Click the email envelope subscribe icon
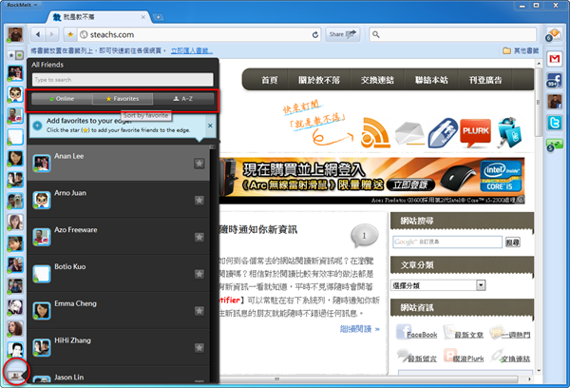The width and height of the screenshot is (570, 388). [409, 133]
